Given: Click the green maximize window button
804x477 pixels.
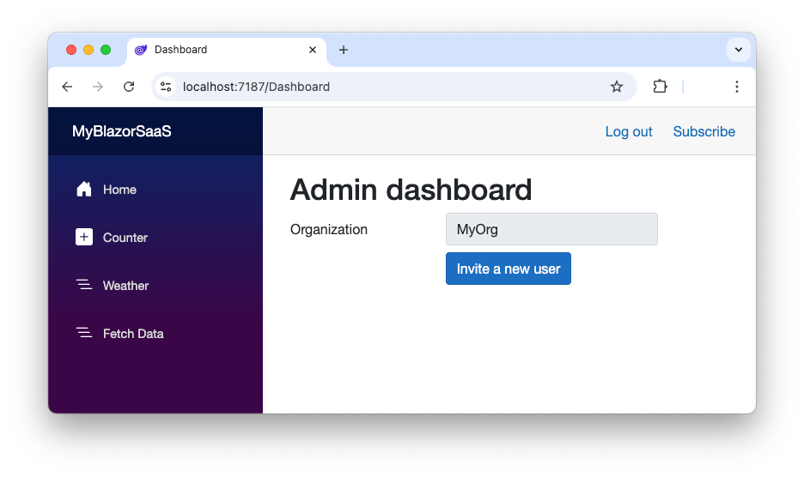Looking at the screenshot, I should [x=106, y=50].
